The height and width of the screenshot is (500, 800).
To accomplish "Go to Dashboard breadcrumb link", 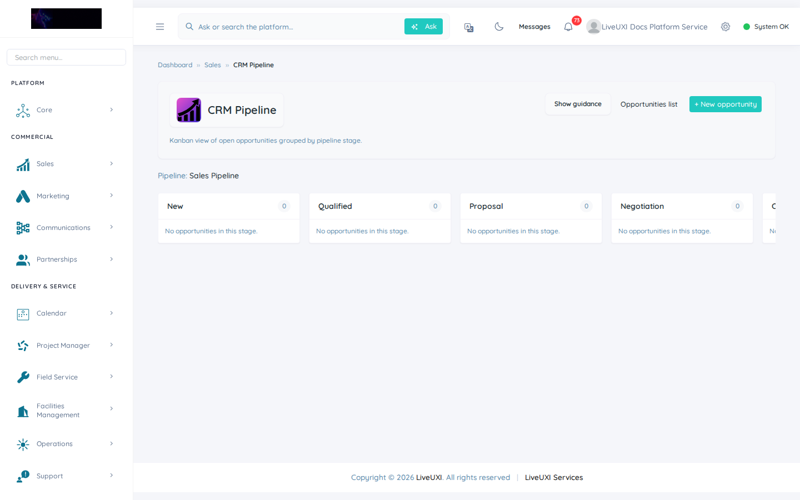I will pos(175,65).
